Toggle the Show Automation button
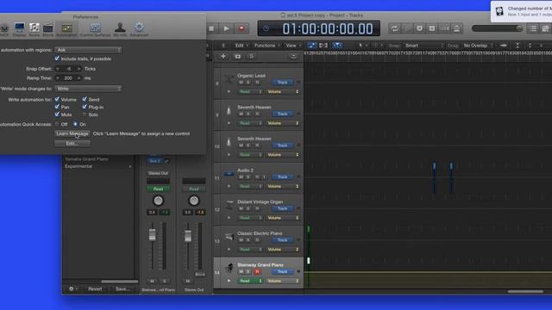 (311, 46)
